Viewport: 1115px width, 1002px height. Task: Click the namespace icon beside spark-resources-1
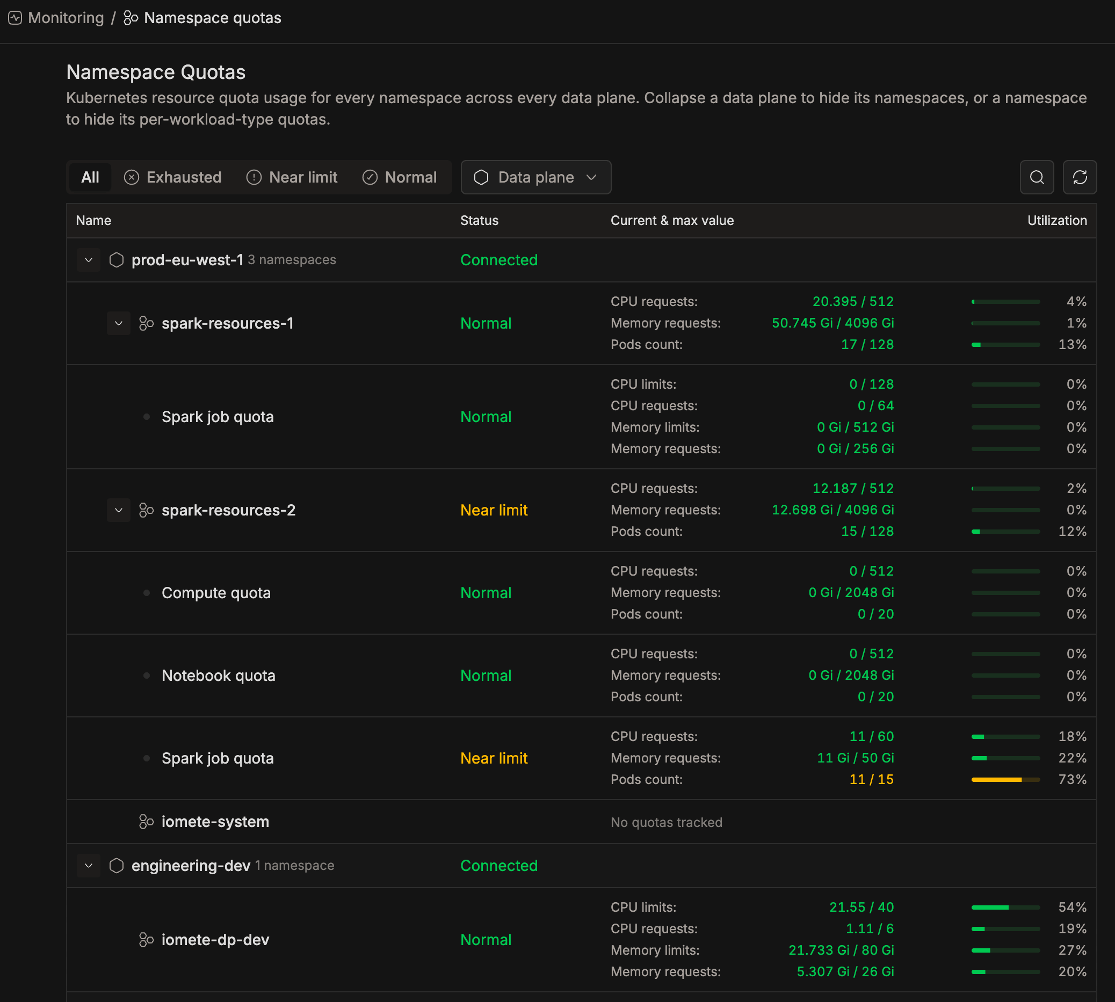pyautogui.click(x=147, y=323)
